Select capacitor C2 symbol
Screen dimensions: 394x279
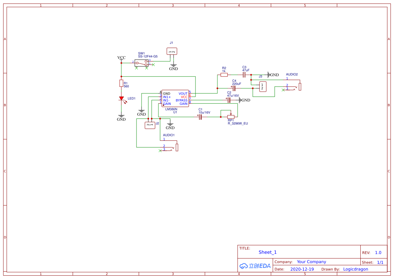coord(229,100)
